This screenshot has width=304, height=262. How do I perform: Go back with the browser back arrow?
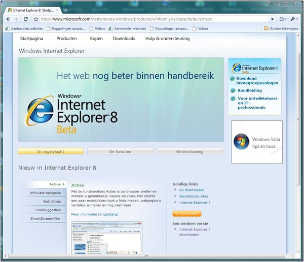[x=8, y=19]
